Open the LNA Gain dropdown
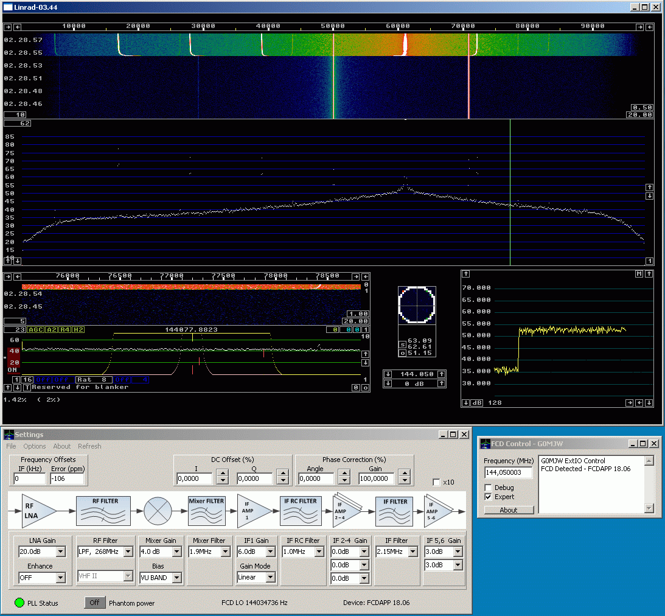665x616 pixels. click(x=60, y=552)
